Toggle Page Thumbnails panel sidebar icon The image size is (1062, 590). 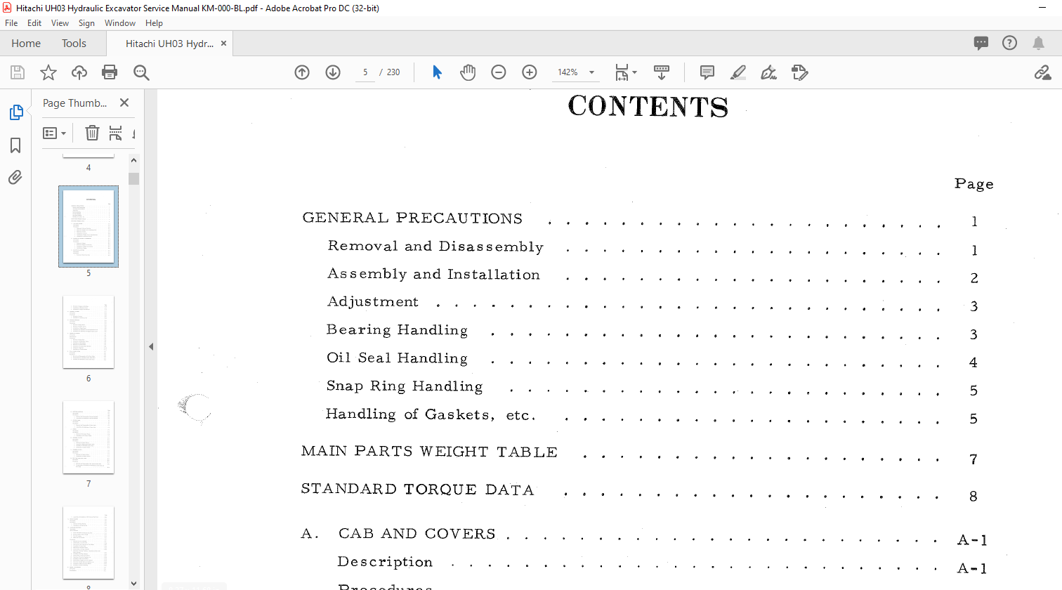pos(15,112)
